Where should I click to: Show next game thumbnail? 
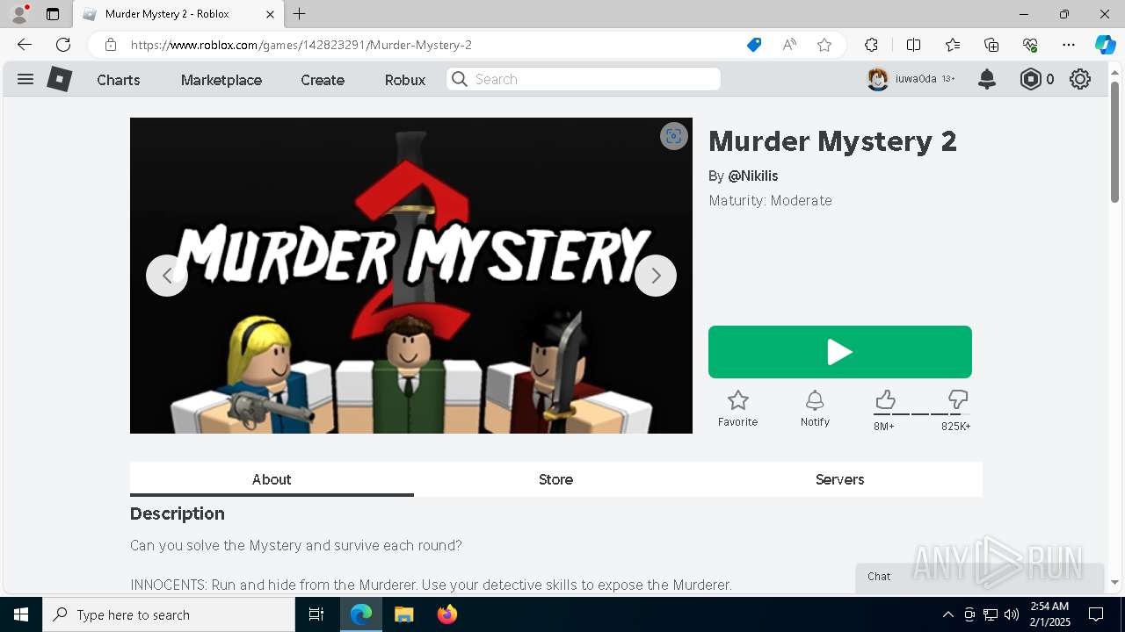click(656, 276)
